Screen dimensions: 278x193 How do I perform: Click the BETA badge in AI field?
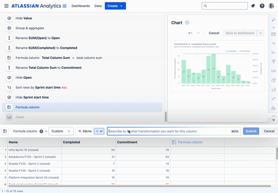click(235, 131)
